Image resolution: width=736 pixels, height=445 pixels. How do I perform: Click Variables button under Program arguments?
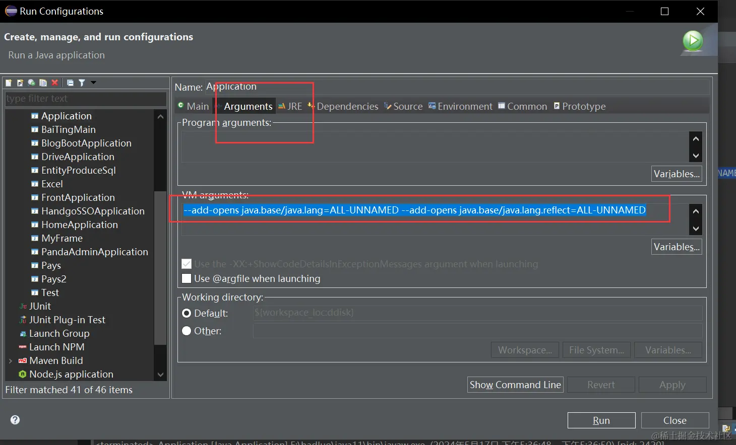[677, 174]
